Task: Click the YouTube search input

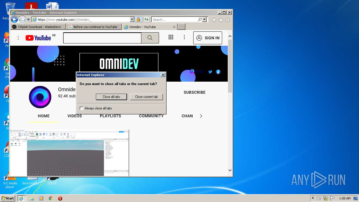Action: tap(102, 38)
